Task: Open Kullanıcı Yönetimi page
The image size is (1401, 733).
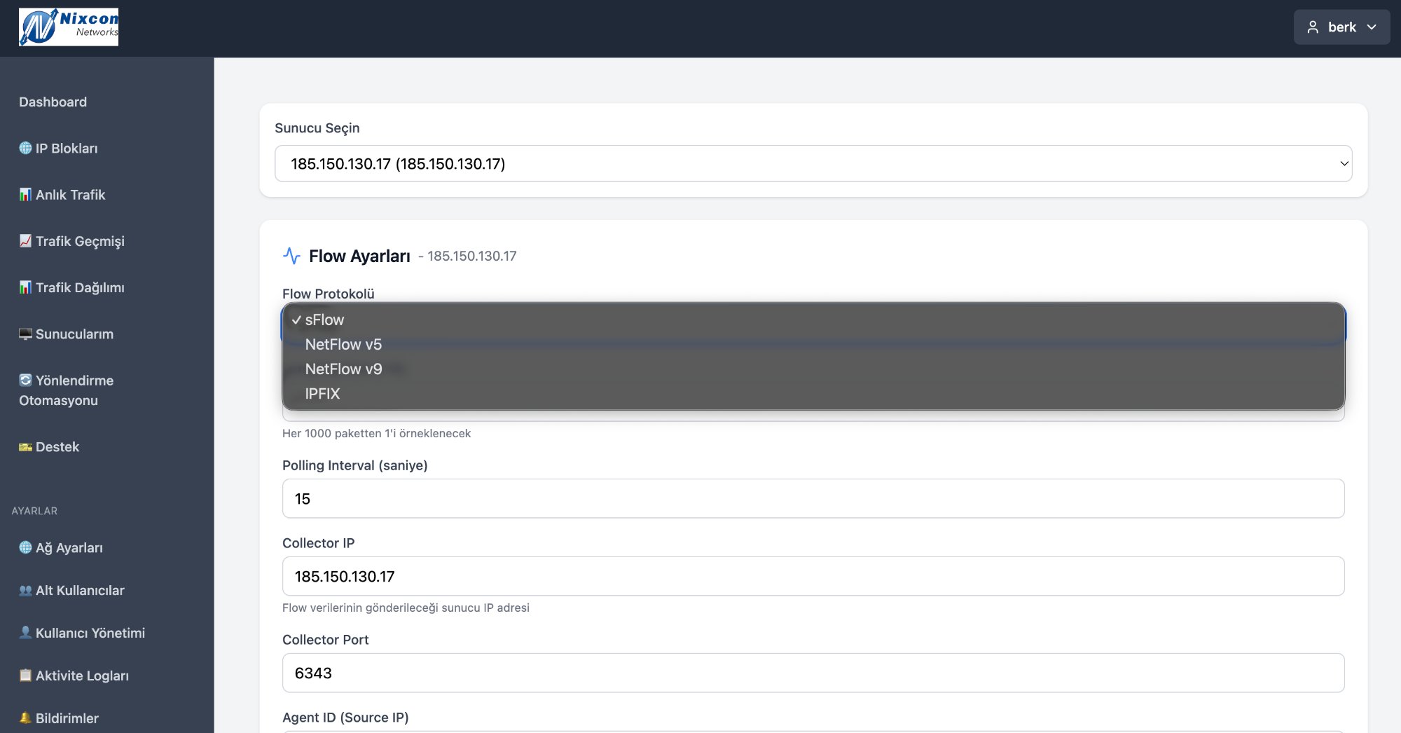Action: tap(90, 633)
